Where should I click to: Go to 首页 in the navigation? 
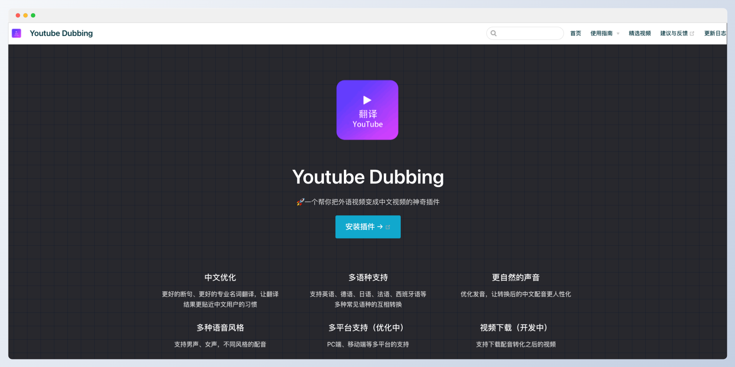click(x=576, y=33)
